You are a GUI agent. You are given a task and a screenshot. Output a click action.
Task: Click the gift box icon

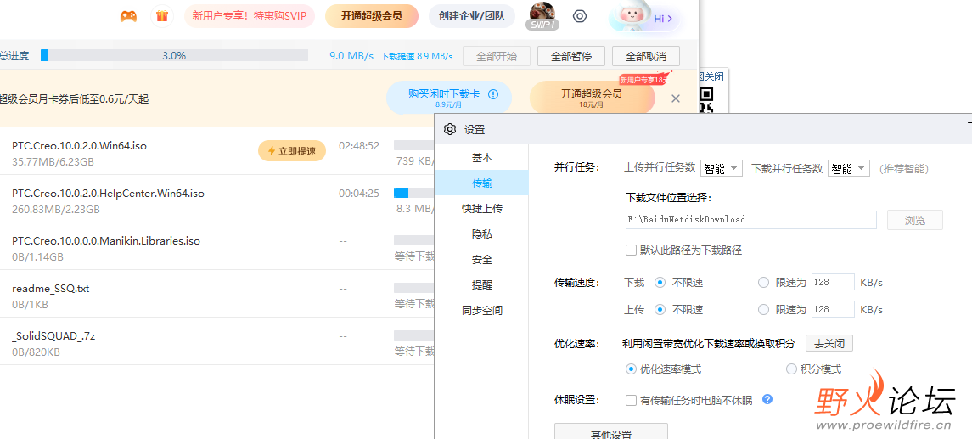pyautogui.click(x=162, y=16)
